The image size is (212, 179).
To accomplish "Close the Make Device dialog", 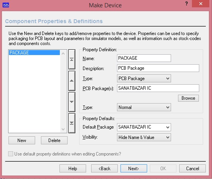I will click(201, 4).
